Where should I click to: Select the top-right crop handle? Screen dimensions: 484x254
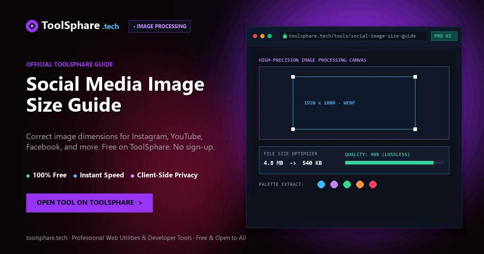click(415, 77)
